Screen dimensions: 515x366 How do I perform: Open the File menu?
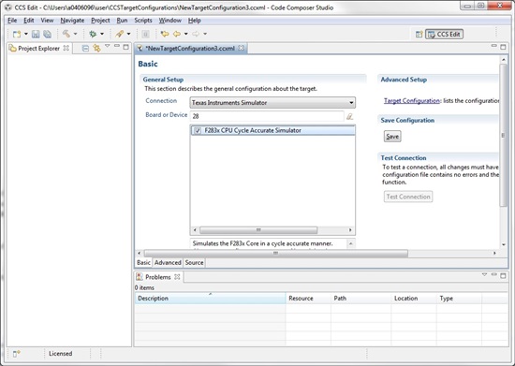[x=12, y=21]
